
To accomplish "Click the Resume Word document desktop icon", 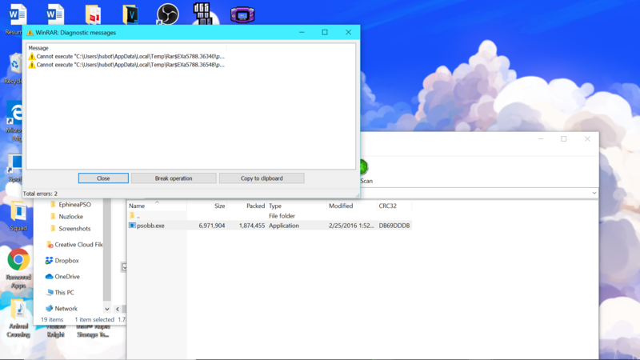I will click(16, 14).
